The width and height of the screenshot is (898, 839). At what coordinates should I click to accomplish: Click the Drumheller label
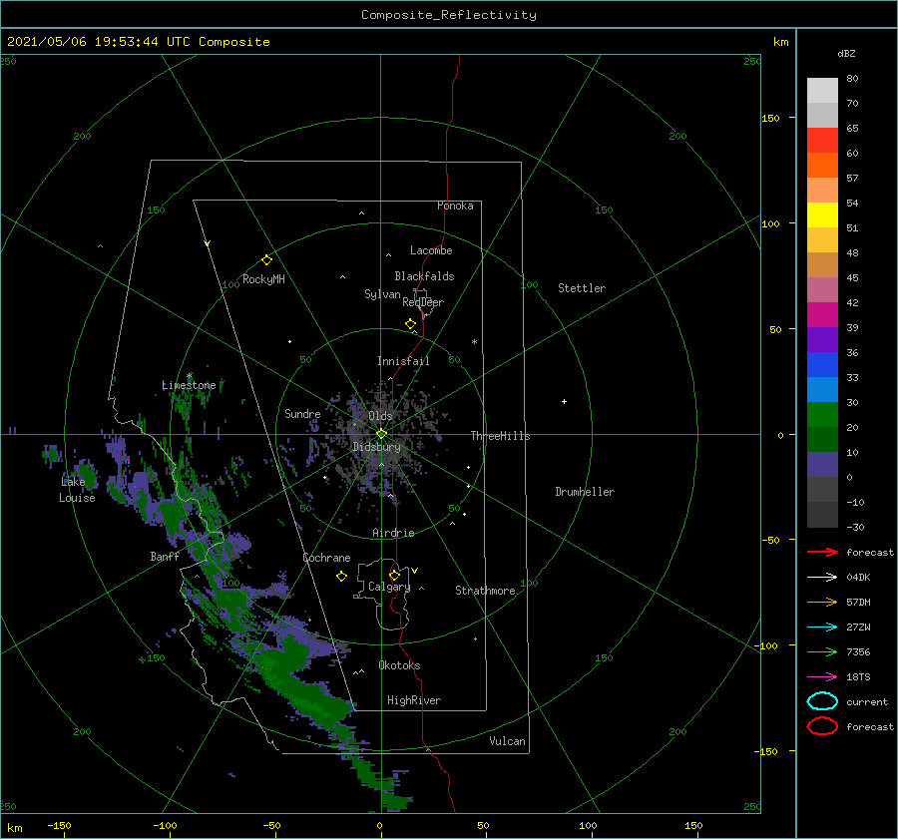pos(585,492)
